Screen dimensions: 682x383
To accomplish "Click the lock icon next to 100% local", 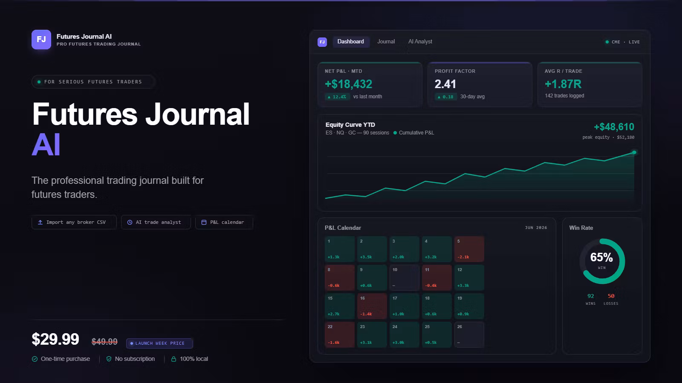I will tap(173, 359).
